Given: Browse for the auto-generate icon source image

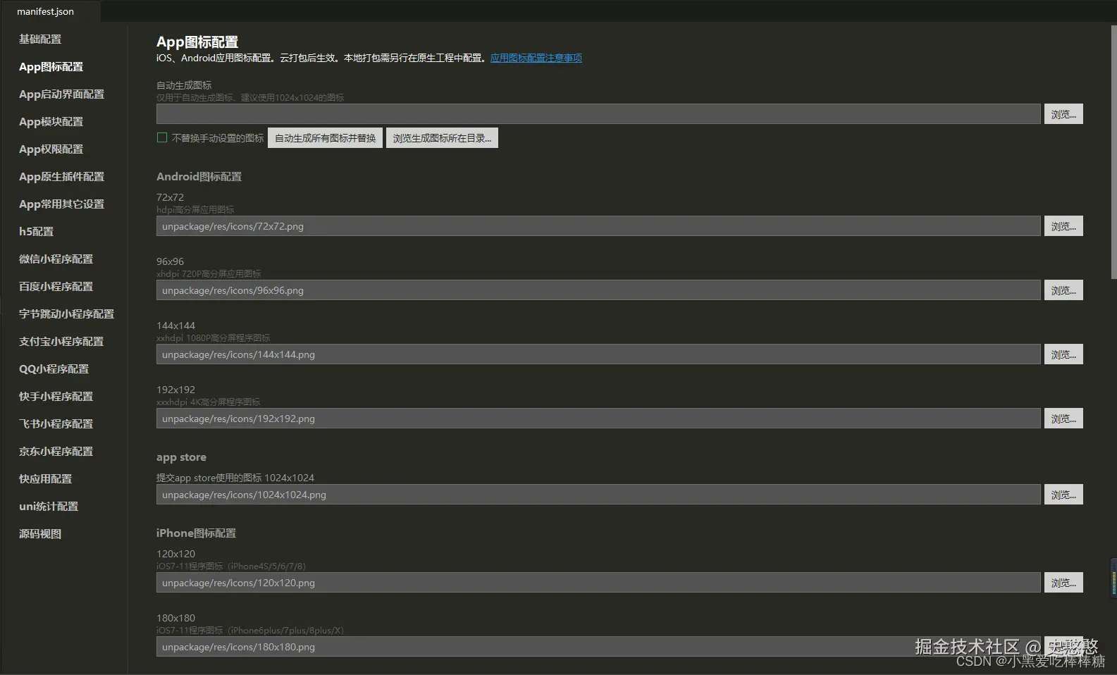Looking at the screenshot, I should pos(1063,114).
